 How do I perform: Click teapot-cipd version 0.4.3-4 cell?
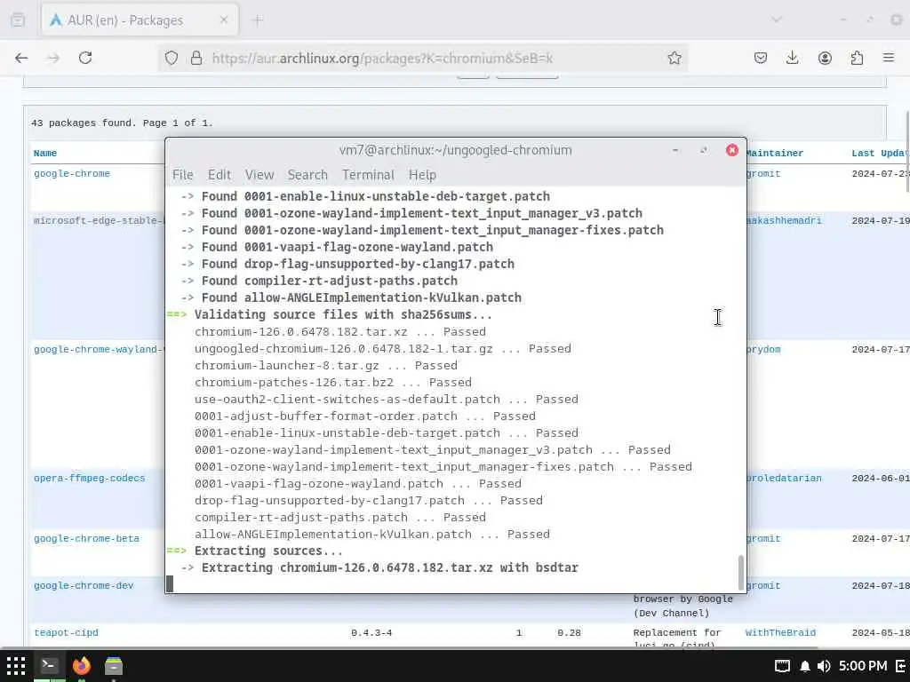coord(371,632)
